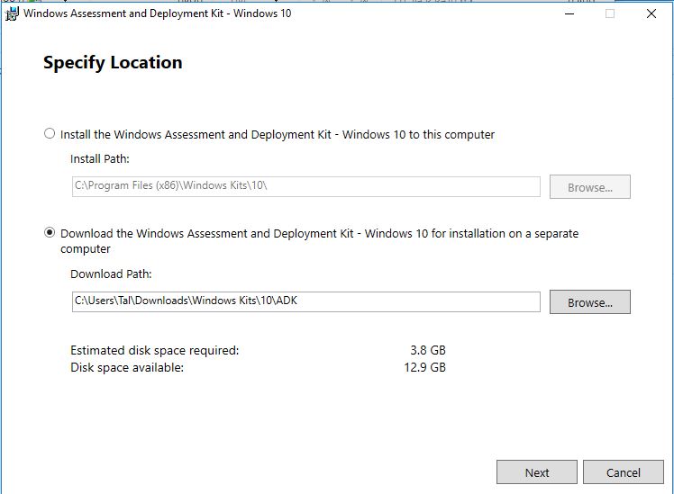Click the Download Path text field
The height and width of the screenshot is (494, 674).
(x=306, y=301)
